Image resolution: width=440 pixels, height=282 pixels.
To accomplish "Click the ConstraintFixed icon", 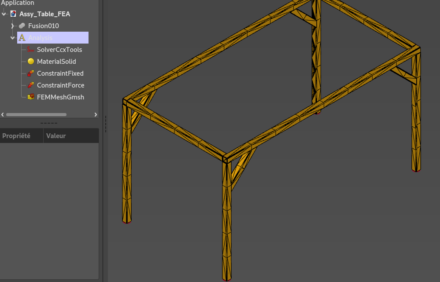I will [30, 73].
